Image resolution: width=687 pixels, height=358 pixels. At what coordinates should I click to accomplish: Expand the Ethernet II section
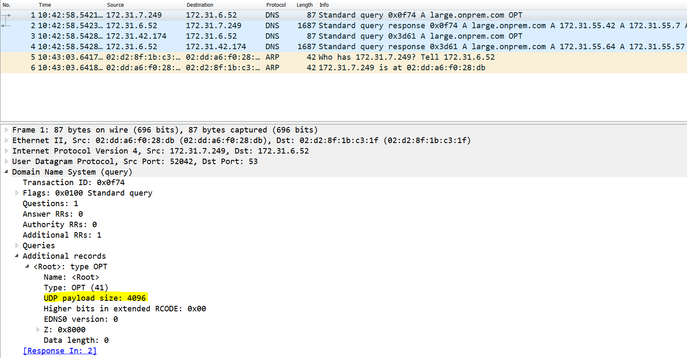pos(6,141)
